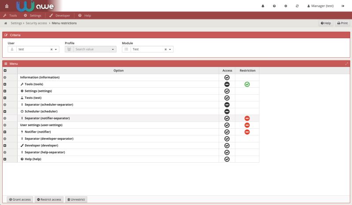This screenshot has height=205, width=352.
Task: Click the User input field
Action: (33, 49)
